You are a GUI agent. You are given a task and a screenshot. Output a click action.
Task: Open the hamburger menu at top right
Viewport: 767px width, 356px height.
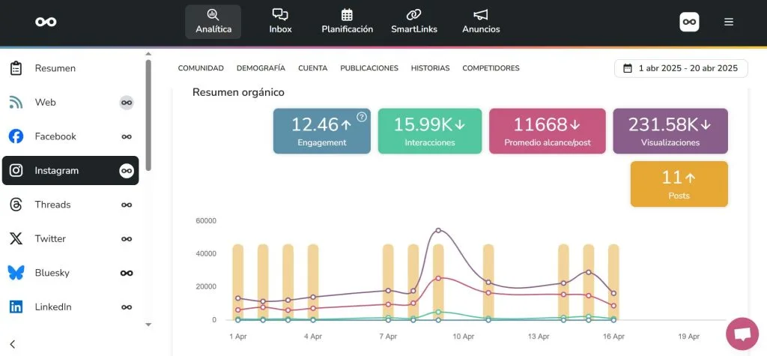[x=728, y=22]
